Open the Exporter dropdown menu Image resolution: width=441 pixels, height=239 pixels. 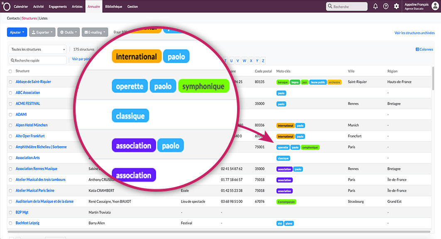point(43,32)
